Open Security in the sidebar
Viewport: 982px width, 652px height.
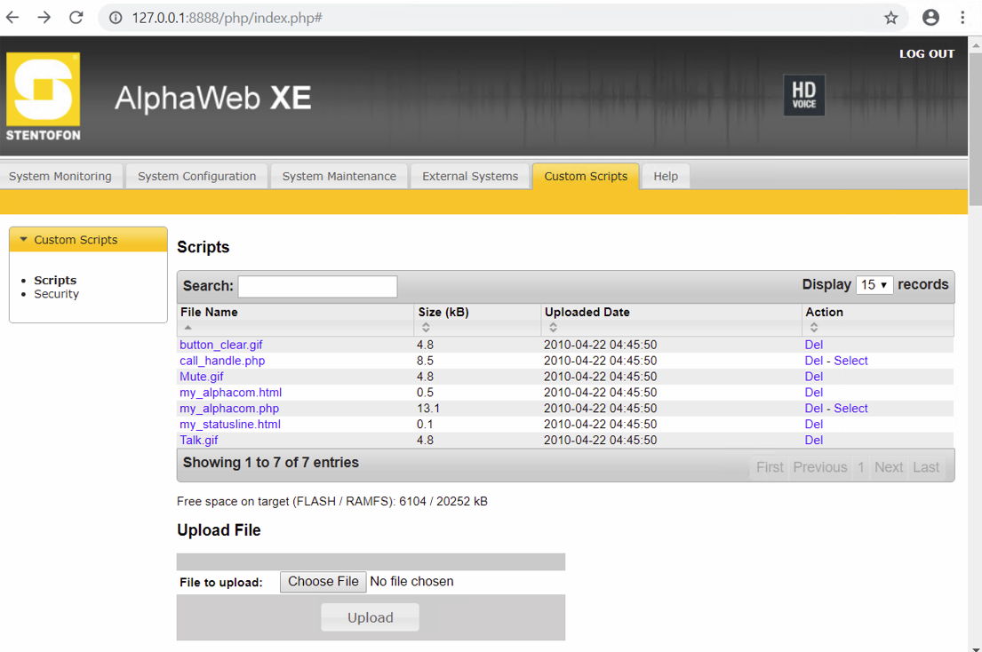pos(56,294)
